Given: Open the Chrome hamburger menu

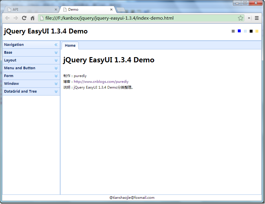Looking at the screenshot, I should tap(257, 18).
